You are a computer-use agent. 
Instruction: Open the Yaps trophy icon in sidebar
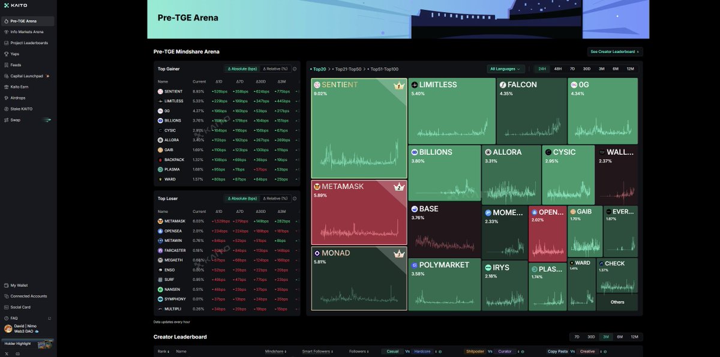coord(6,54)
